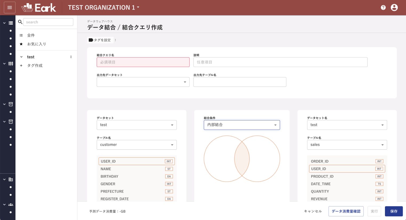
Task: Select GENDER column in customer table
Action: tap(137, 184)
